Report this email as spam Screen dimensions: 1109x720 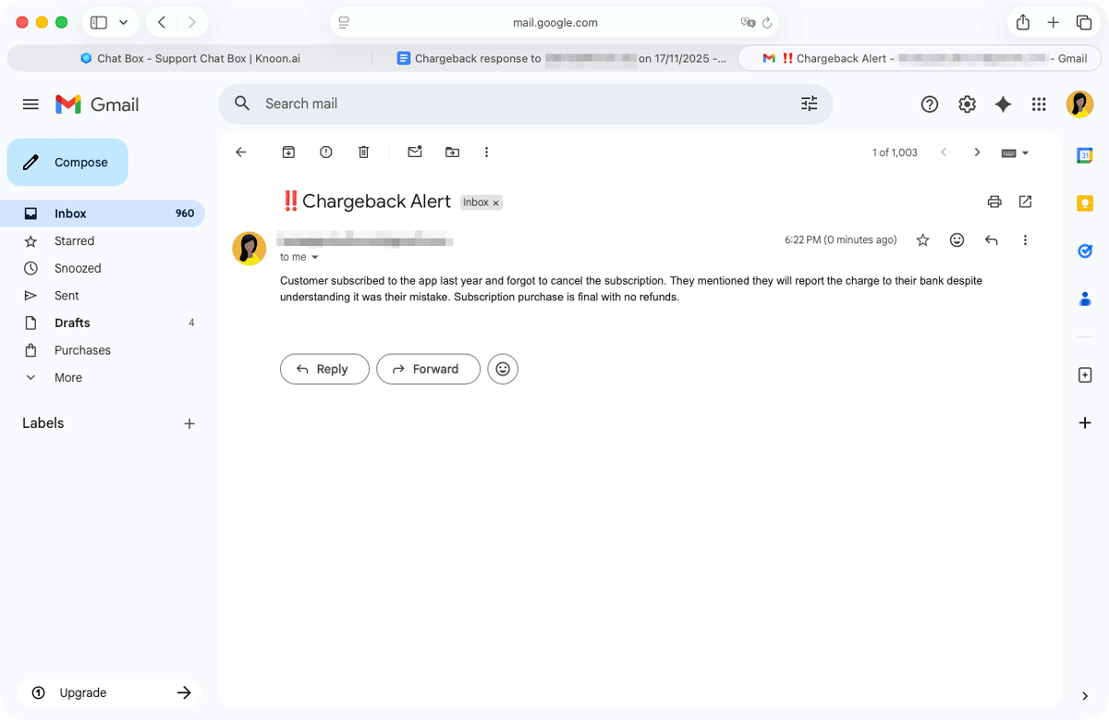click(x=325, y=152)
